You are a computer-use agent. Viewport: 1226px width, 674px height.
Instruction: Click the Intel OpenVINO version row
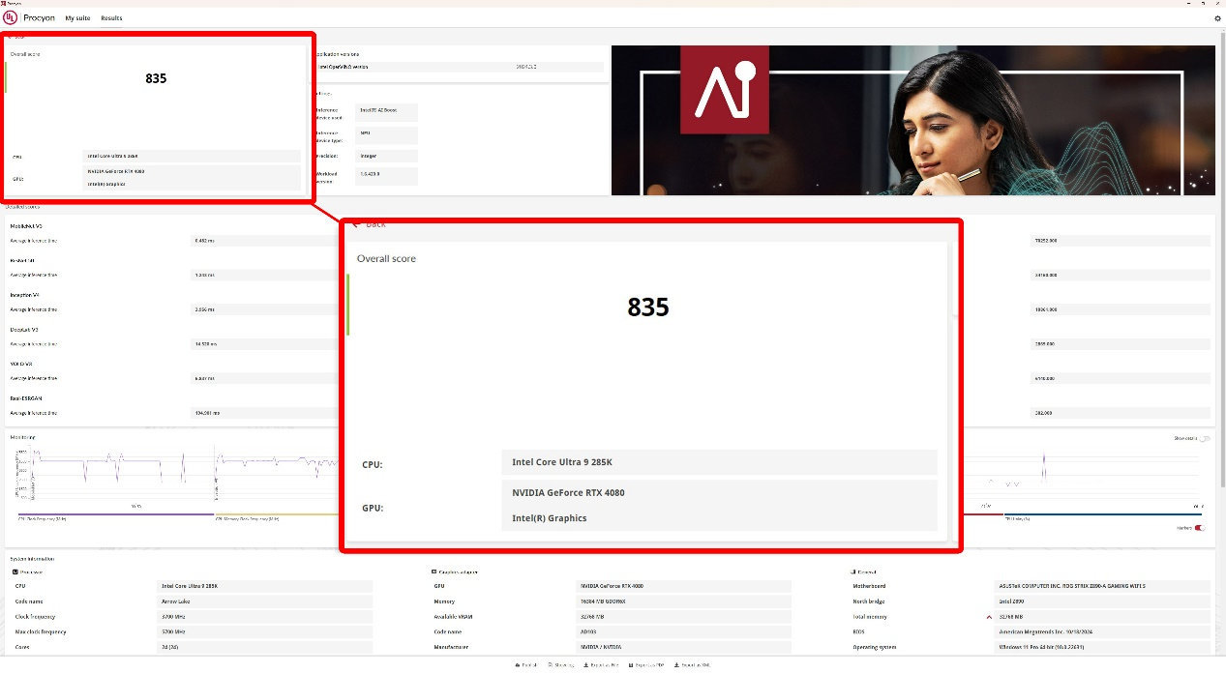461,67
